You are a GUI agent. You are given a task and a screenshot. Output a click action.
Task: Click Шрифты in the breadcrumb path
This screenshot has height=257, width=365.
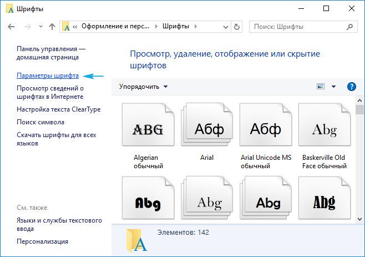click(x=176, y=26)
